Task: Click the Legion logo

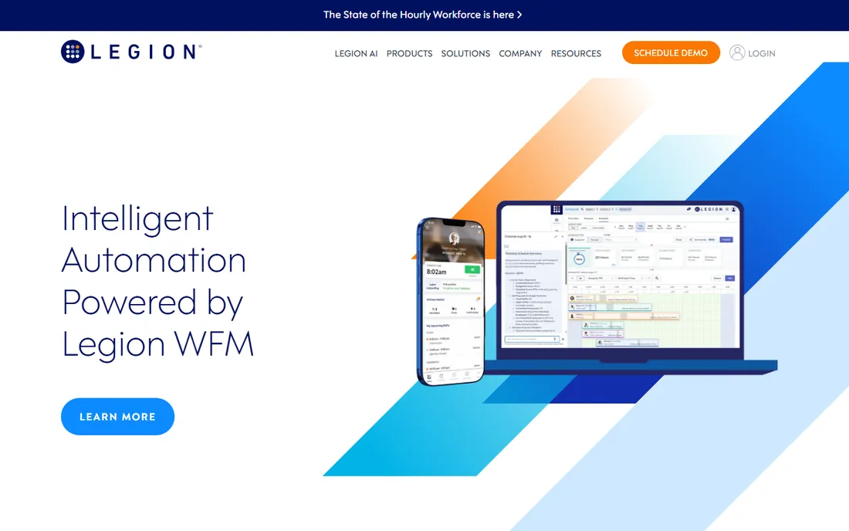Action: coord(131,52)
